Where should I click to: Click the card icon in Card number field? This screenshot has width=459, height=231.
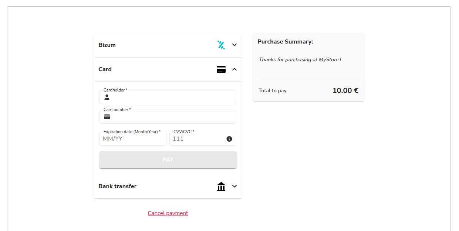point(107,117)
